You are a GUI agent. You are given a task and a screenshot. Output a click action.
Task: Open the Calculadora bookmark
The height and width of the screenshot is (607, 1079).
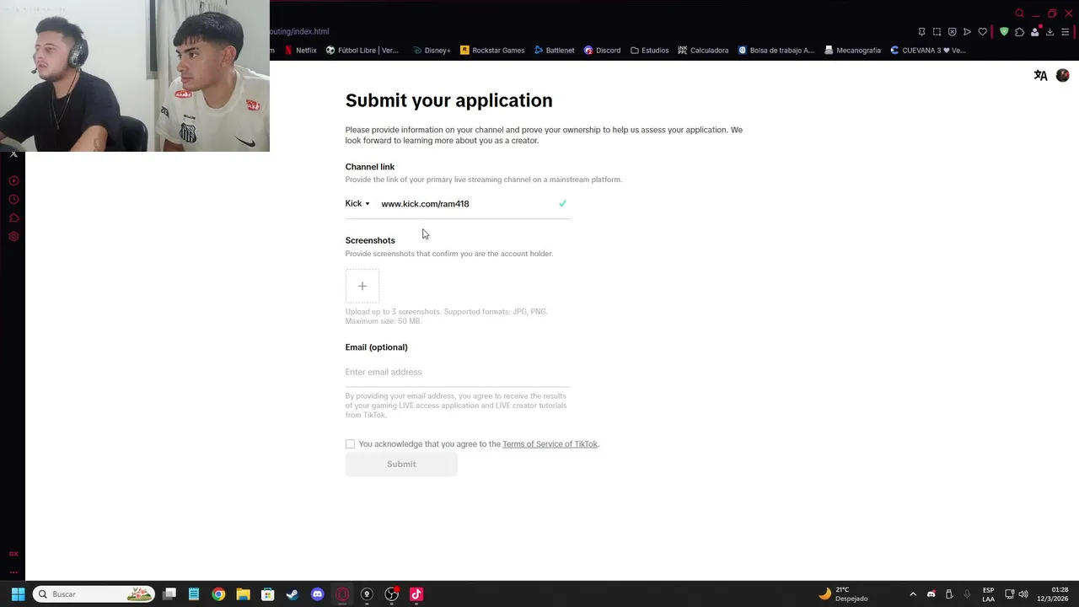tap(703, 50)
